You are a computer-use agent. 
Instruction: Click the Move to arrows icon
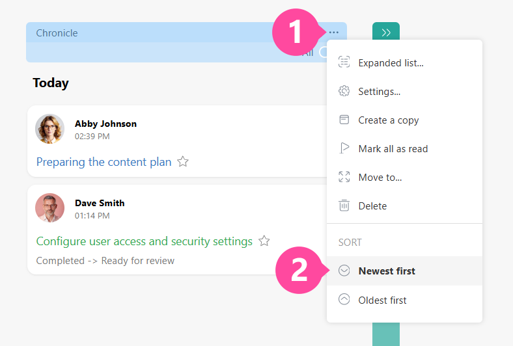point(344,177)
